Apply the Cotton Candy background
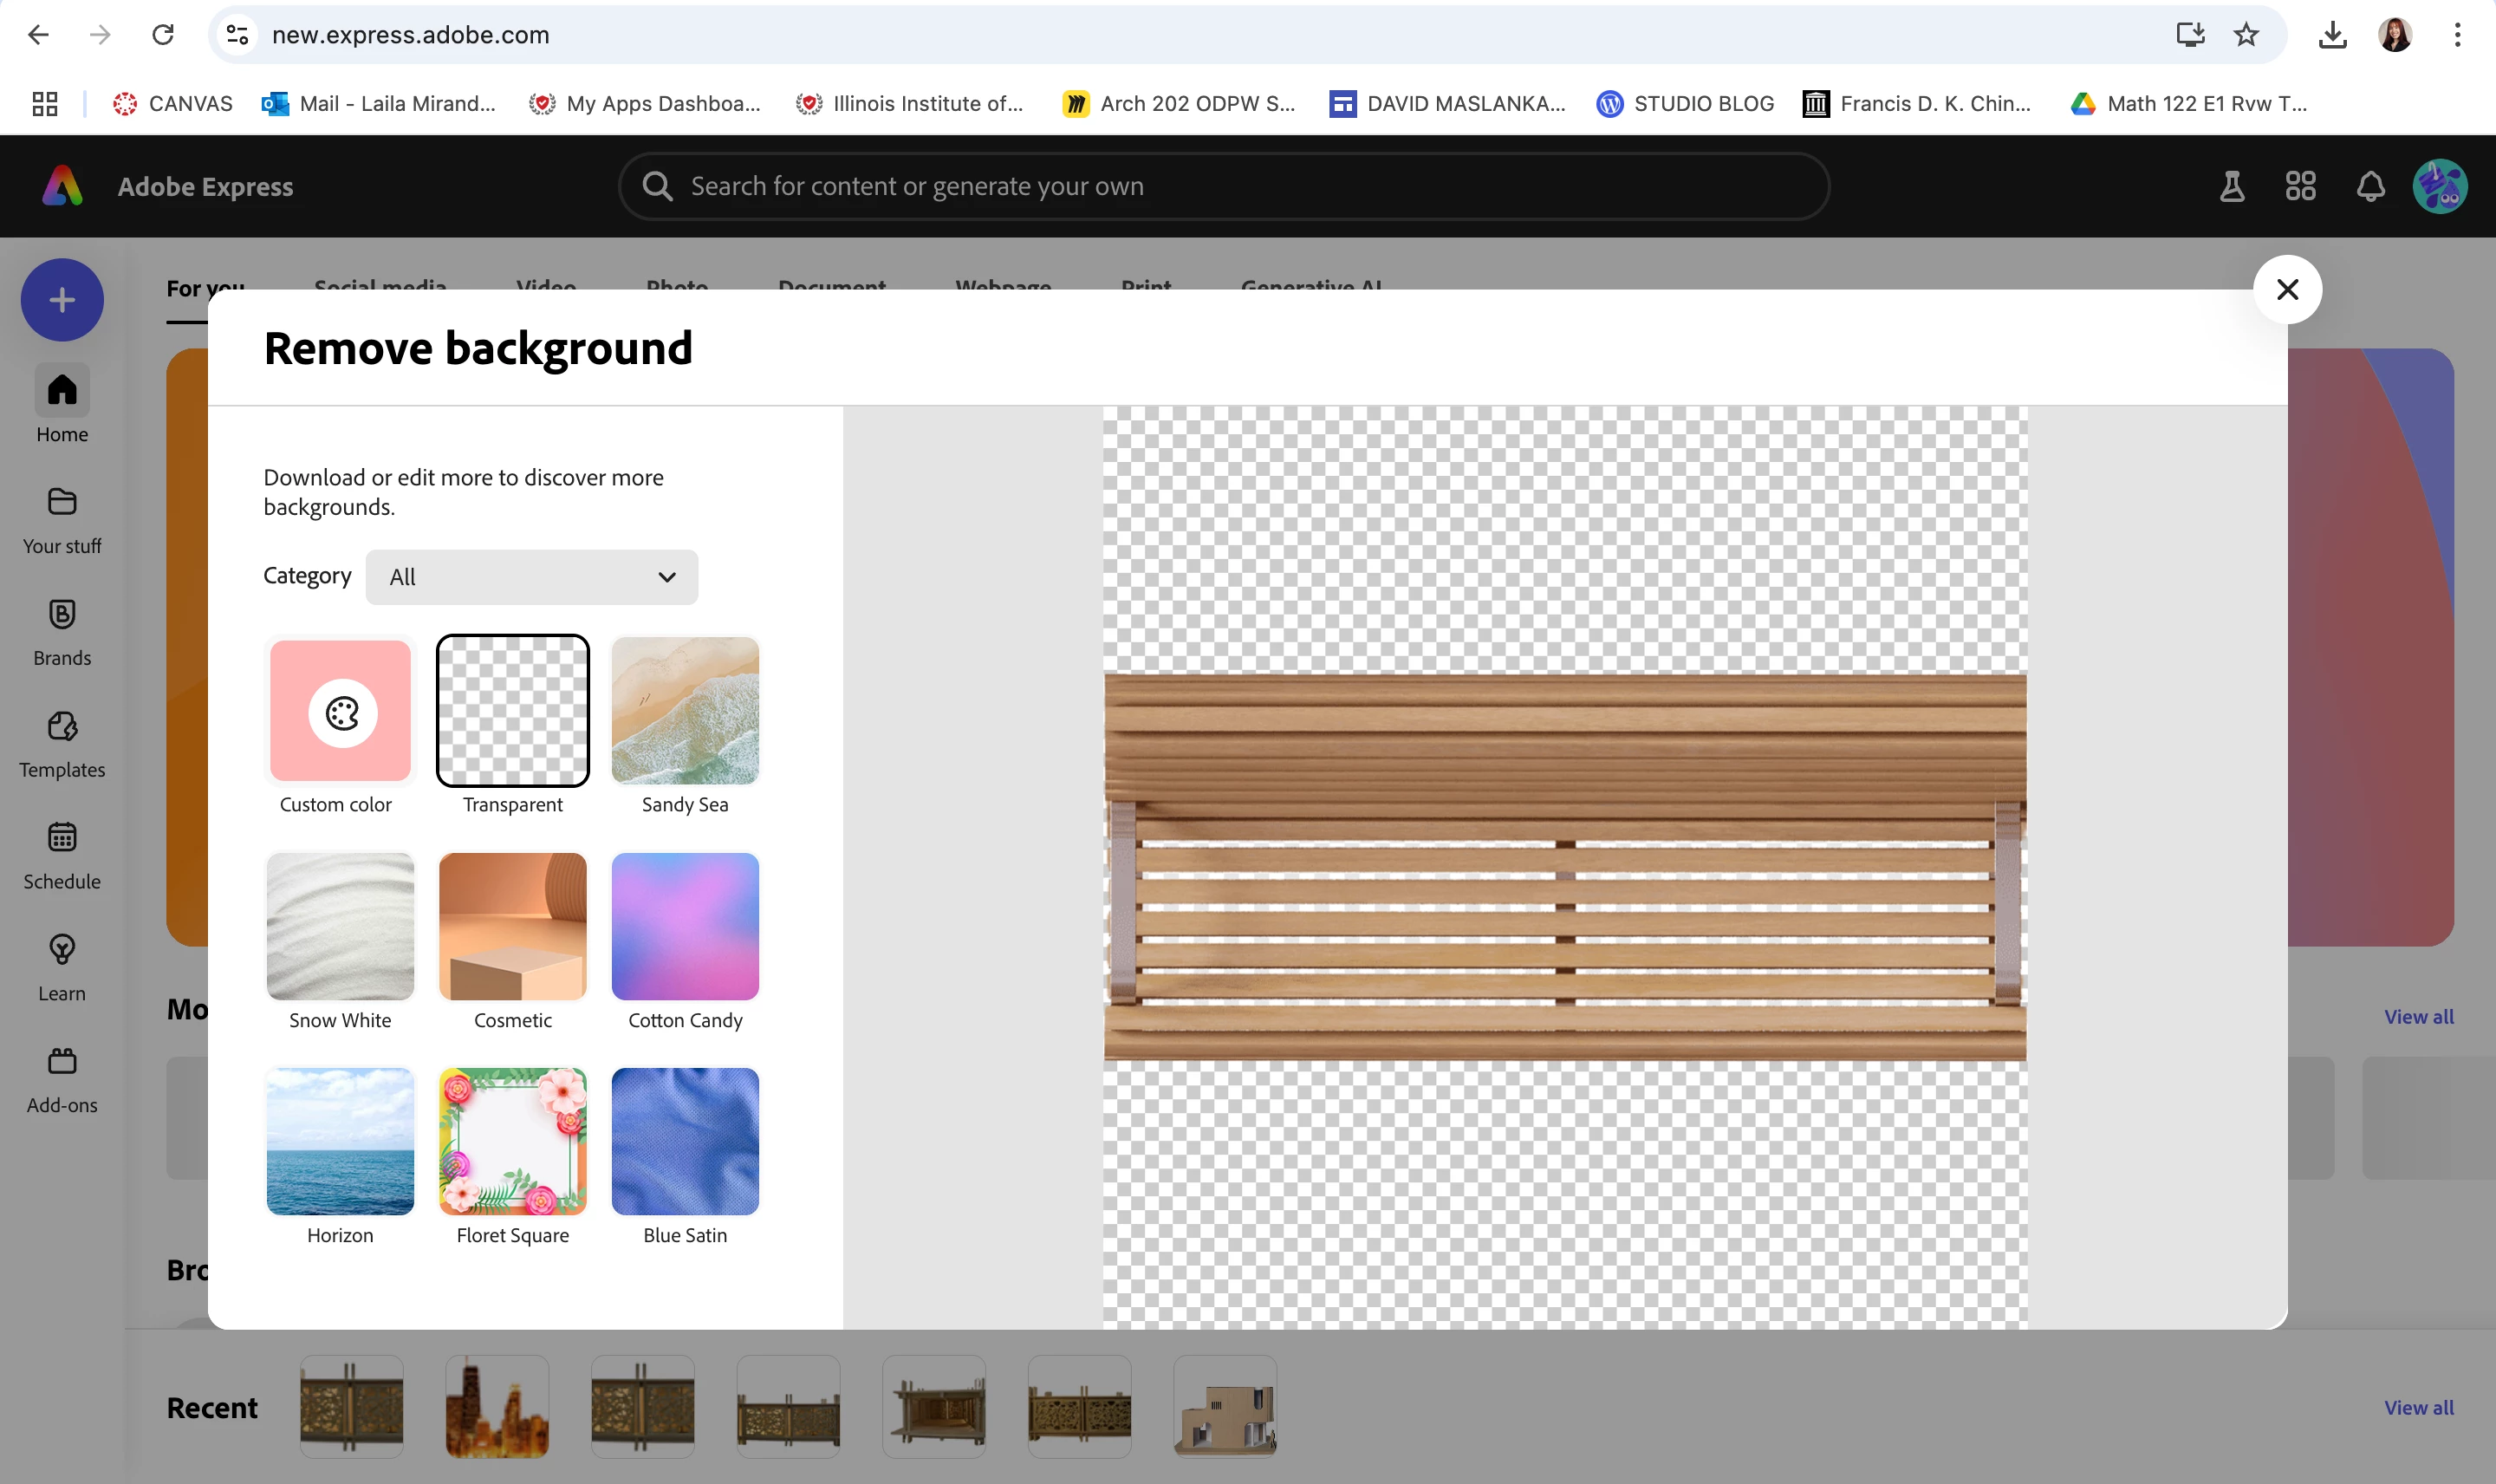Image resolution: width=2496 pixels, height=1484 pixels. point(685,926)
